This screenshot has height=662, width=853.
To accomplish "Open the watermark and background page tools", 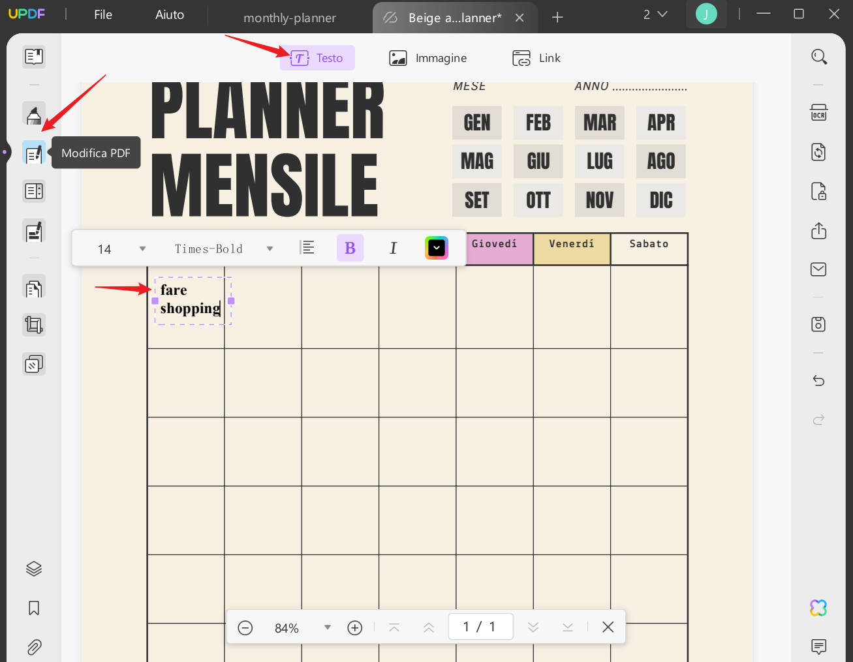I will click(34, 363).
